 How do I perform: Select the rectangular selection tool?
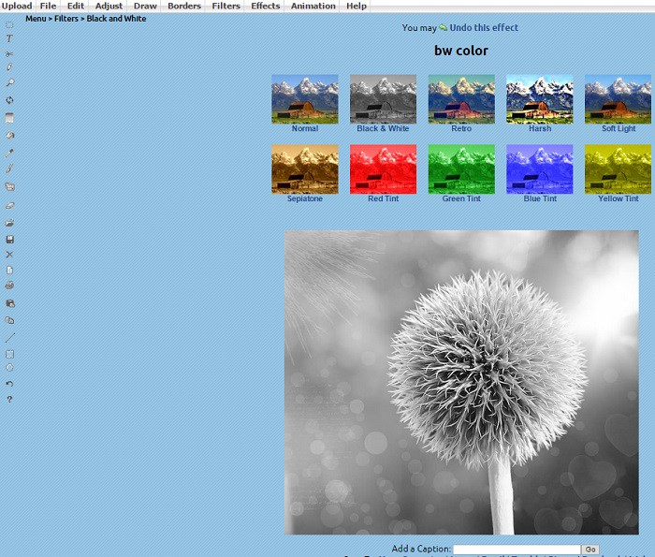9,24
